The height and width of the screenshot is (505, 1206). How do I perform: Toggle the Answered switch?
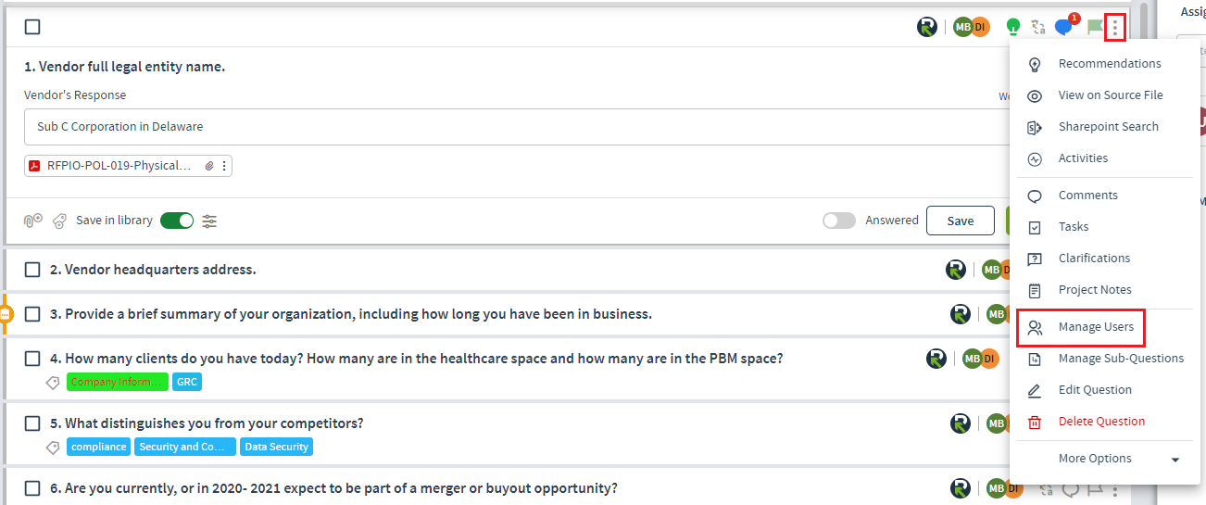tap(839, 221)
